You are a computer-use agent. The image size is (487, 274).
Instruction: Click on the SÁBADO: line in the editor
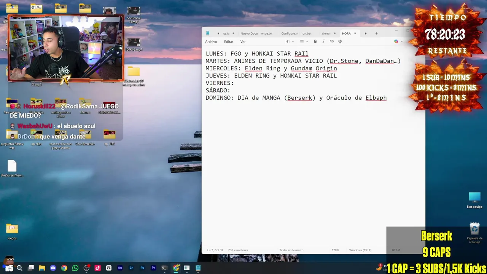(x=218, y=91)
